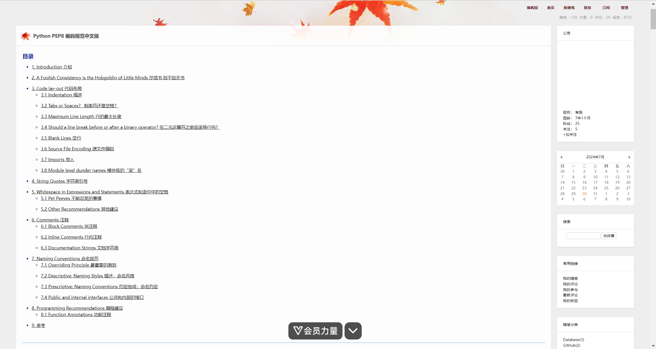
Task: Go to the previous calendar month
Action: [x=561, y=157]
